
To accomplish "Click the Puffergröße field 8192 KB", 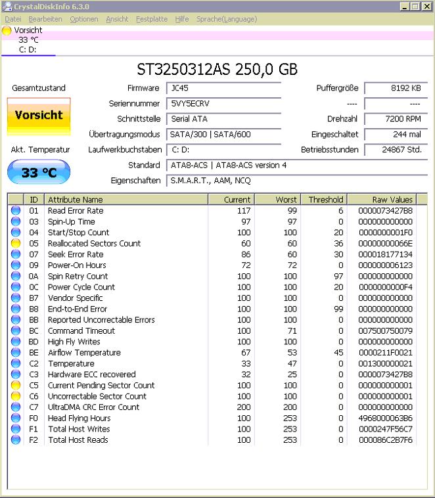I will coord(396,88).
